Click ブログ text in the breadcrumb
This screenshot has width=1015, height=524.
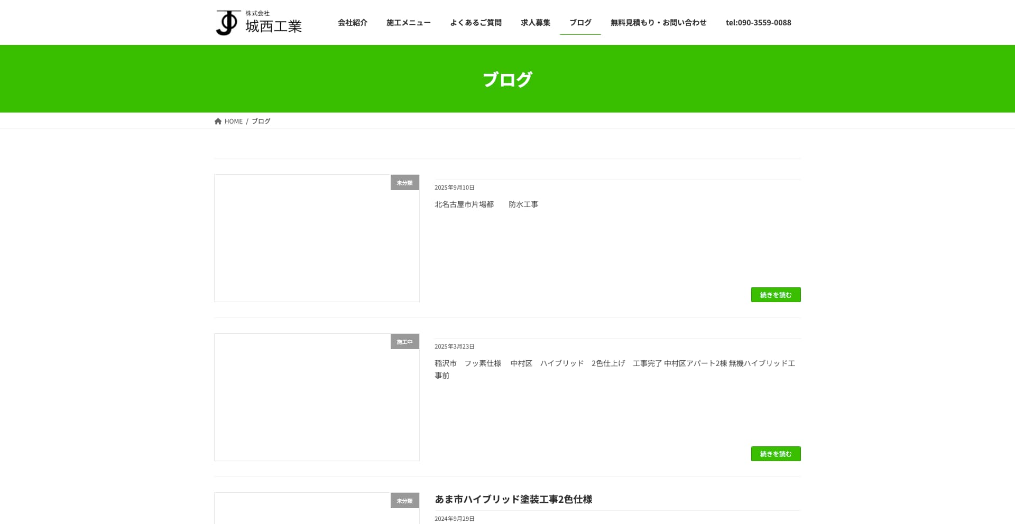pos(261,121)
